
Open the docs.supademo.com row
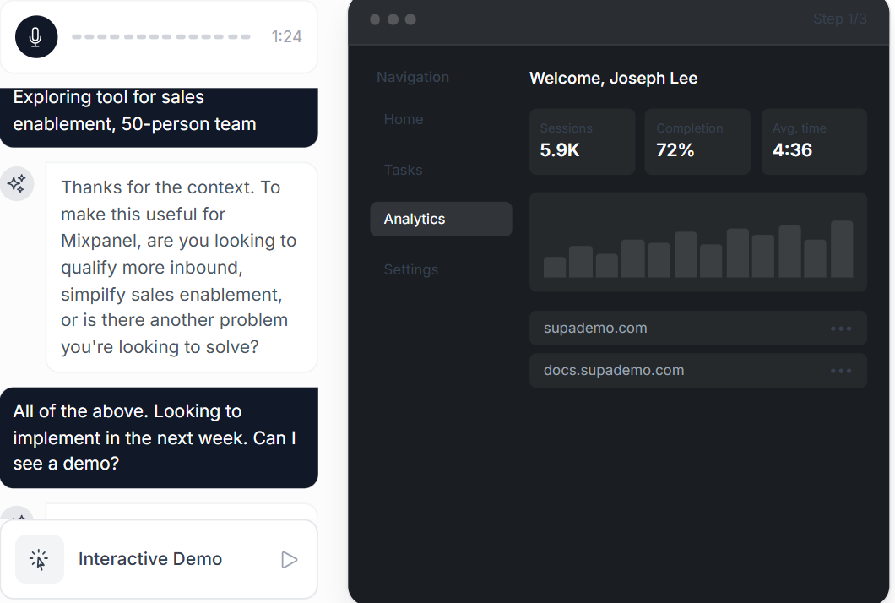tap(698, 371)
